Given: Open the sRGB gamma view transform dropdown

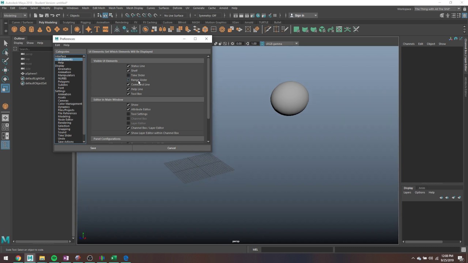Looking at the screenshot, I should [x=282, y=43].
